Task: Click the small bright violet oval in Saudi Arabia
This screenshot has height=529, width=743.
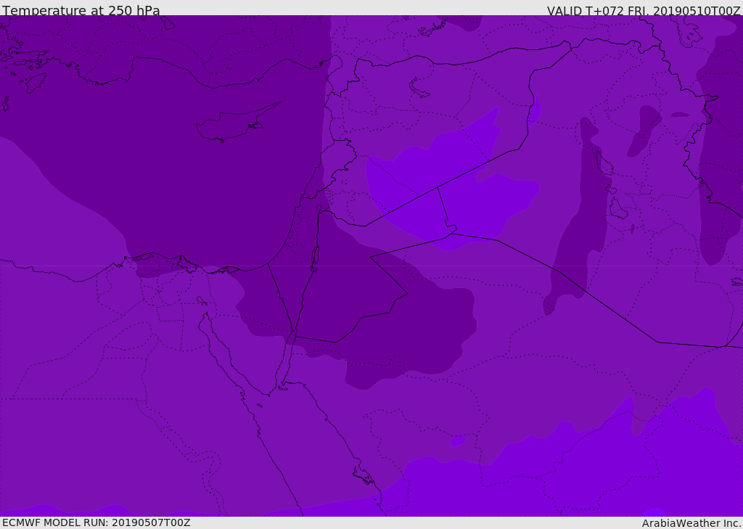Action: tap(458, 441)
